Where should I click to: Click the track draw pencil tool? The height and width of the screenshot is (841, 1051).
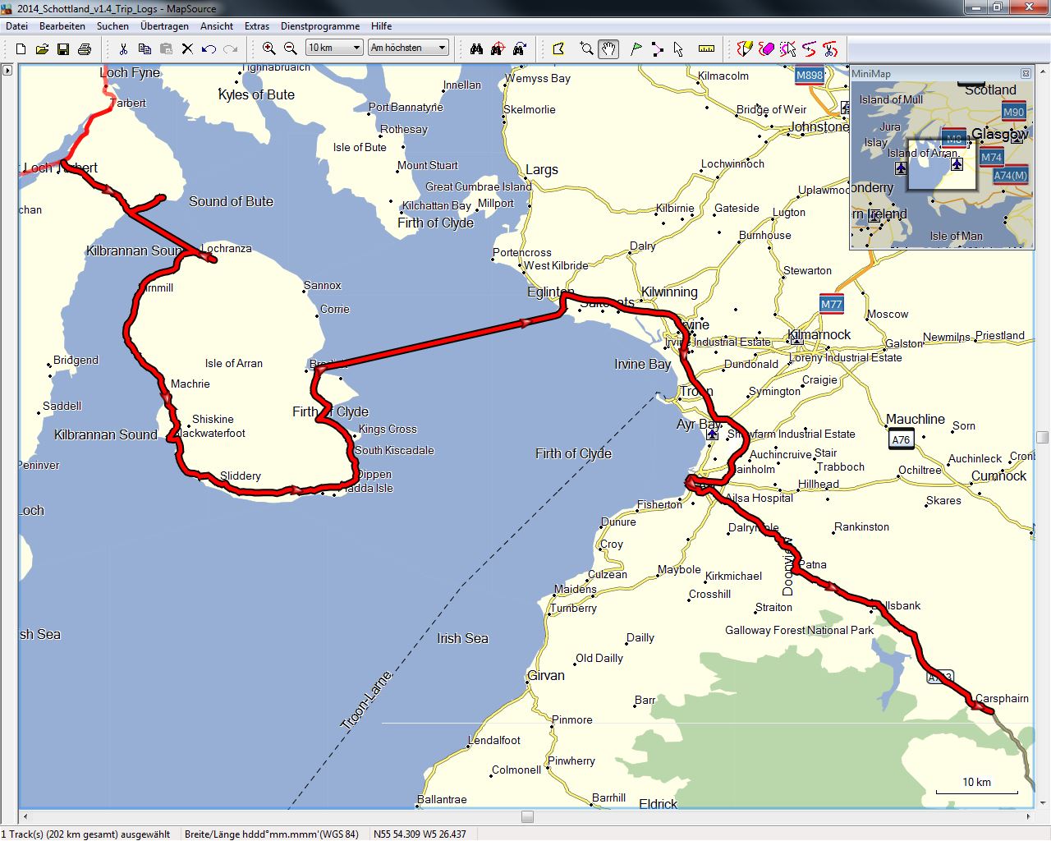coord(745,49)
